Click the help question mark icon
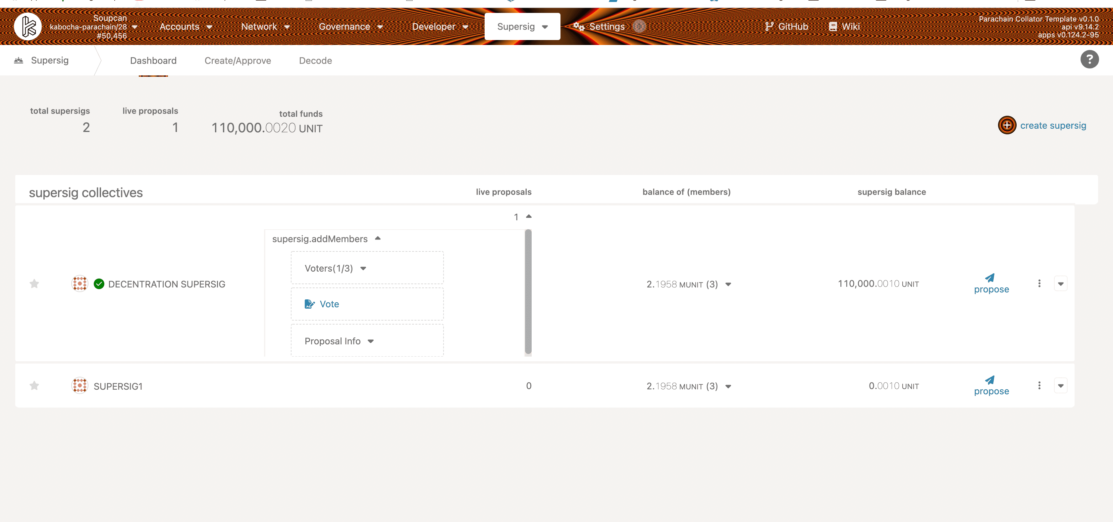 pos(1089,59)
